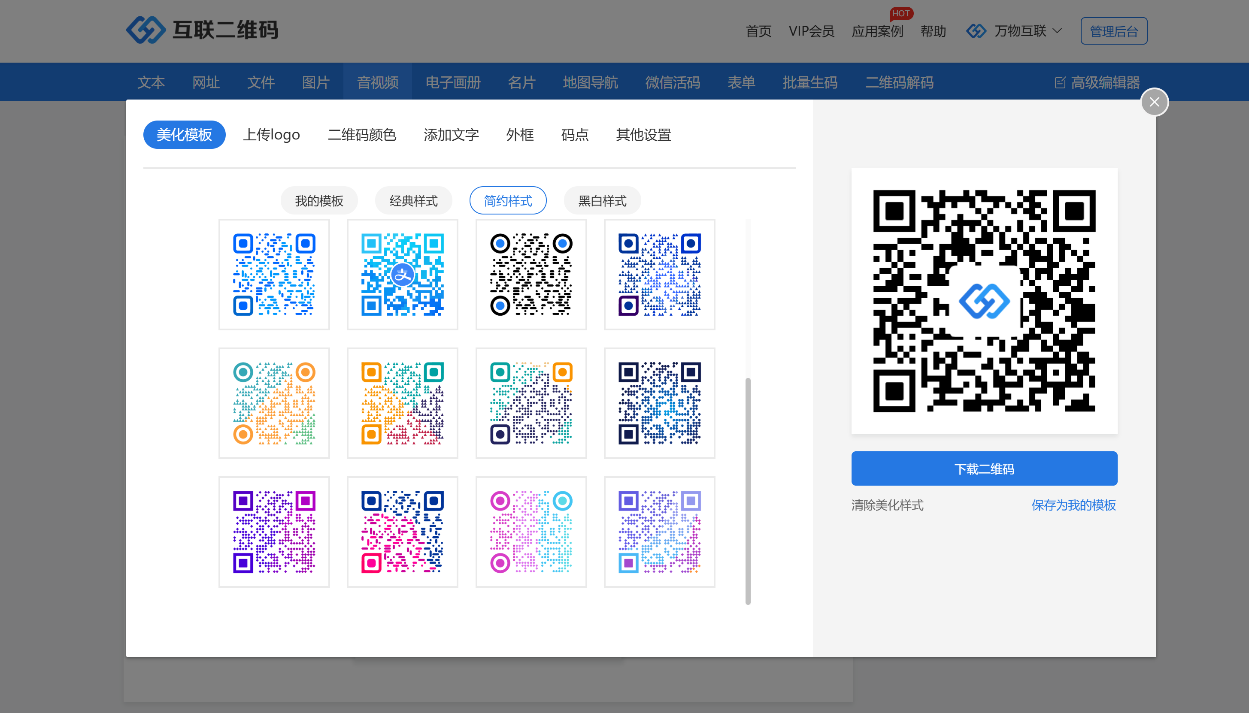
Task: Click 清除美化样式 to reset style
Action: tap(887, 505)
